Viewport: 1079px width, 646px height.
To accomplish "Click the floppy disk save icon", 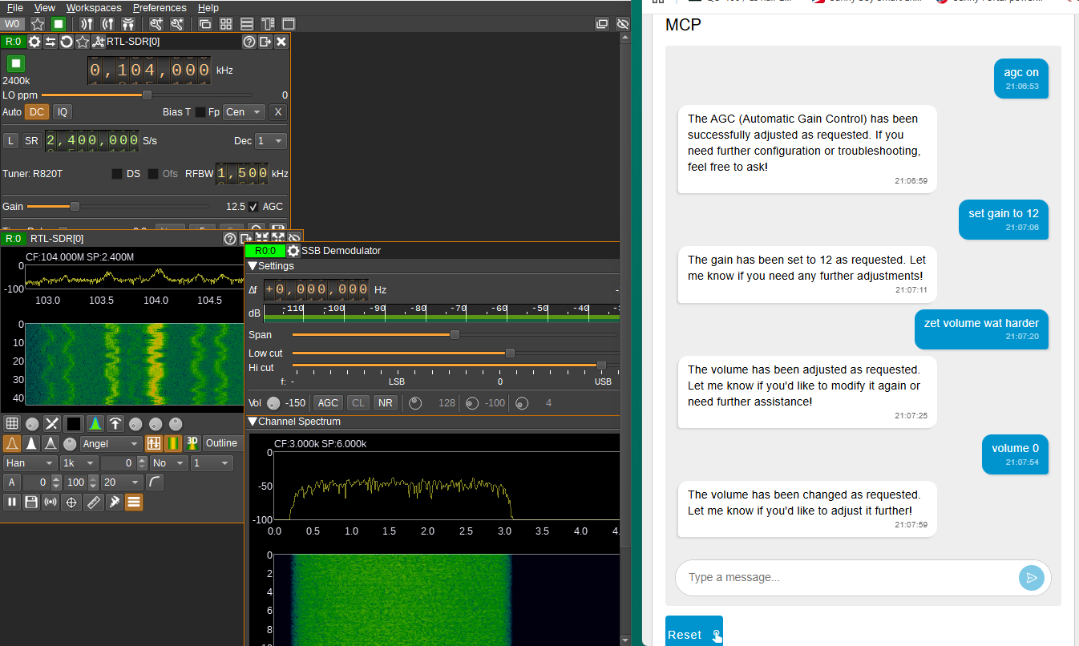I will [x=31, y=502].
